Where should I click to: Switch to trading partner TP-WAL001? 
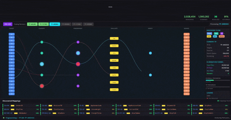[x=32, y=24]
